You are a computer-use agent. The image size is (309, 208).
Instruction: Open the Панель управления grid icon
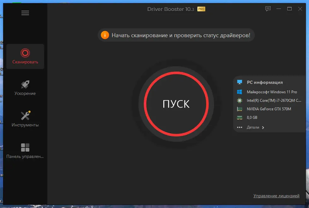coord(25,147)
